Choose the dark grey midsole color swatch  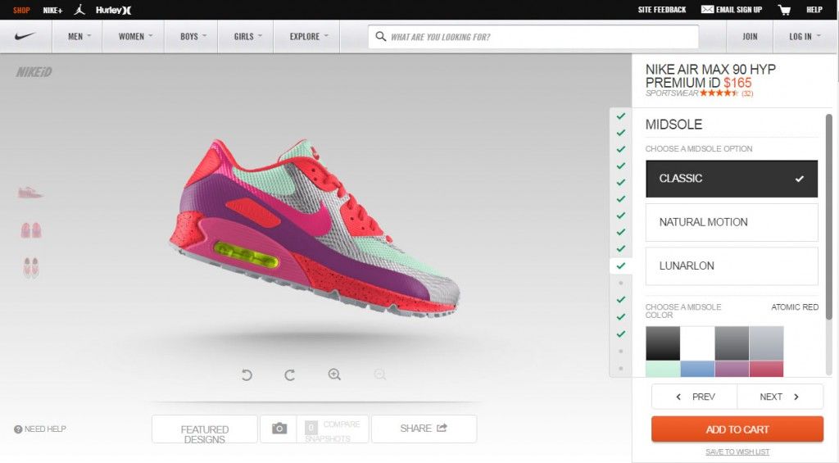tap(732, 343)
